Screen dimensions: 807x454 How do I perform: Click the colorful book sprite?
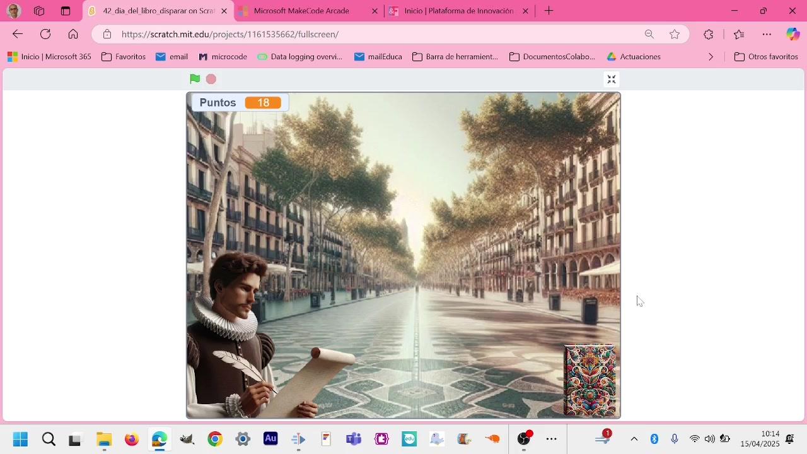(x=589, y=380)
